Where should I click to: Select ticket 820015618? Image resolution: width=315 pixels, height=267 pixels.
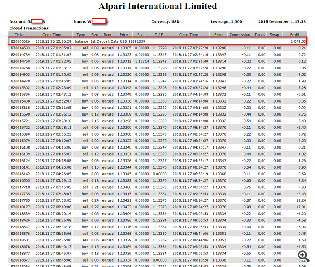(x=20, y=108)
